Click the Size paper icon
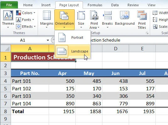 (81, 15)
